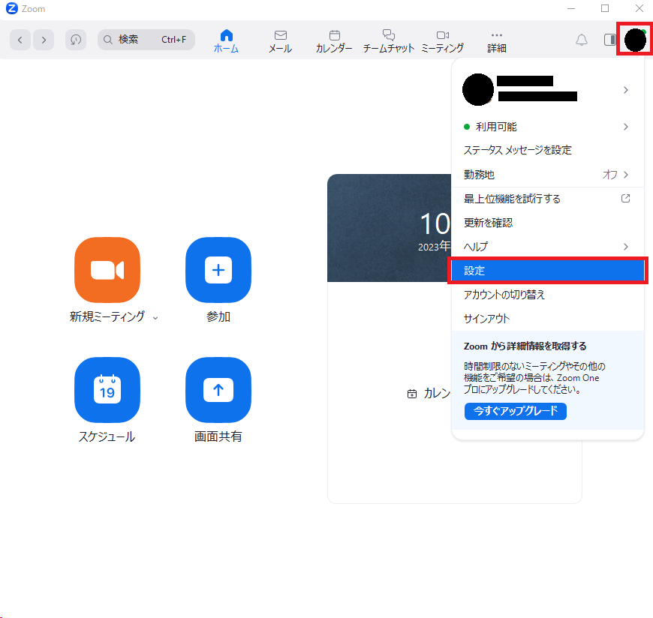Choose サインアウト in the menu

pos(486,319)
